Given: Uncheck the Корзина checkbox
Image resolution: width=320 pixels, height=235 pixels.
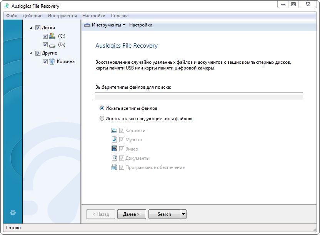Looking at the screenshot, I should 45,61.
